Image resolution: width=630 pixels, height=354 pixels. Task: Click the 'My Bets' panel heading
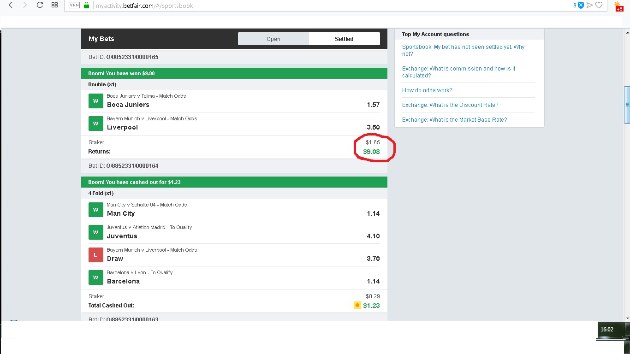pyautogui.click(x=101, y=39)
